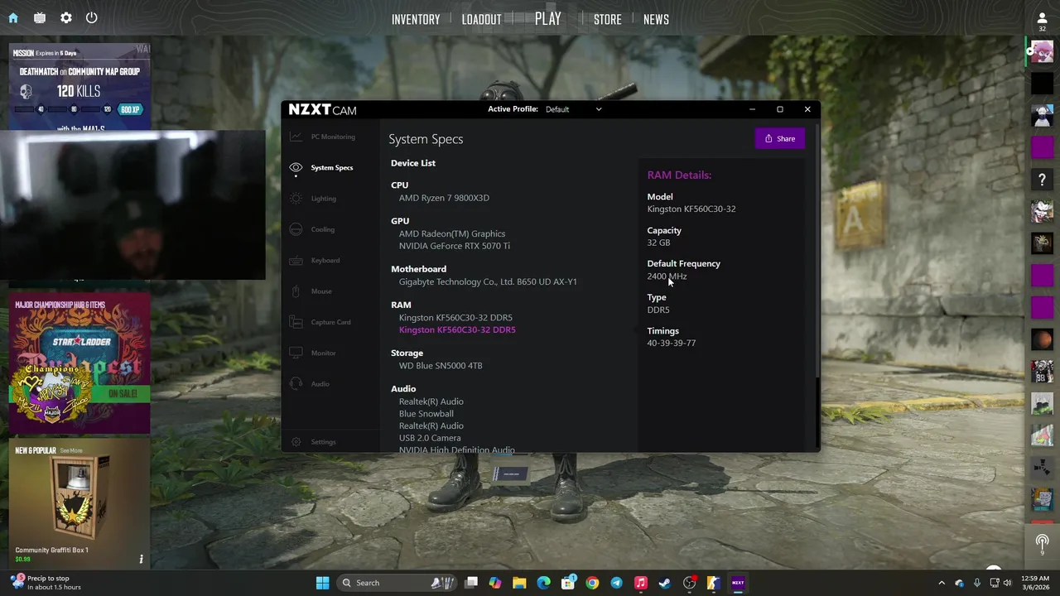Open LOADOUT tab in CS2
1060x596 pixels.
click(x=481, y=19)
